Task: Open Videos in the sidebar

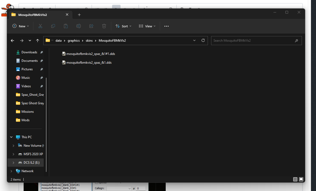Action: coord(26,86)
